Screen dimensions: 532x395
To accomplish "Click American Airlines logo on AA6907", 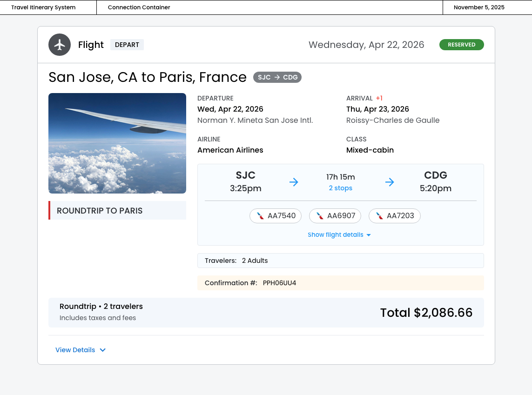I will click(x=320, y=216).
